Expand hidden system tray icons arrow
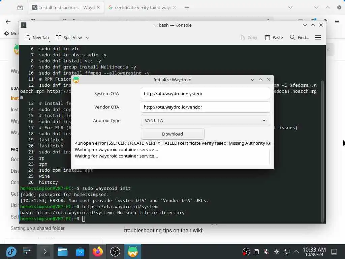Screen dimensions: 345x259 [x=296, y=252]
